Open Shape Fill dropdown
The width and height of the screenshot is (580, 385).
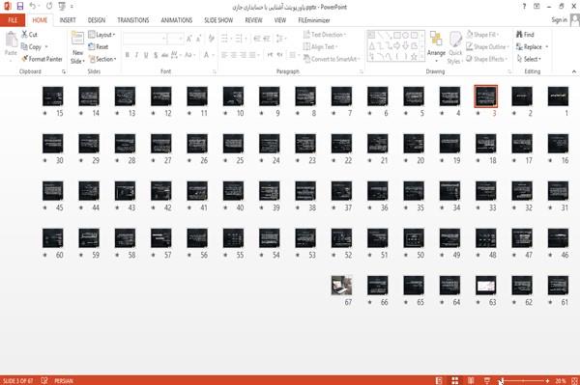[x=482, y=35]
